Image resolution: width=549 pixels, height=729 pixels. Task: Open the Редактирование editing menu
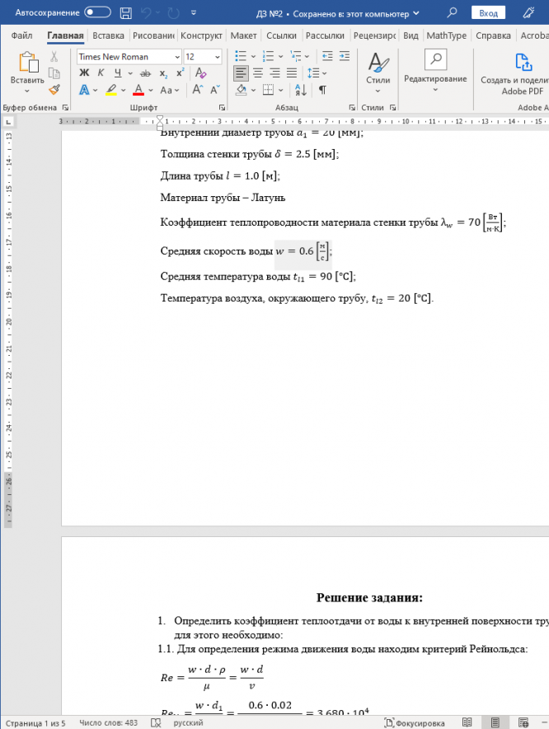click(x=435, y=72)
